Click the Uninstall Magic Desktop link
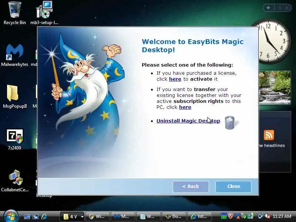The height and width of the screenshot is (222, 296). point(188,121)
